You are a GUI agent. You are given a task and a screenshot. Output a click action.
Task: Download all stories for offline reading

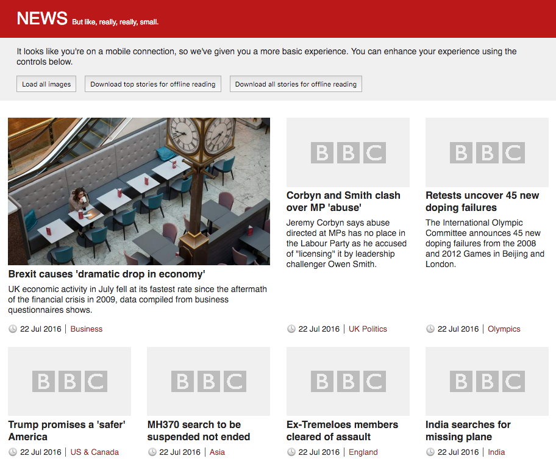(296, 84)
